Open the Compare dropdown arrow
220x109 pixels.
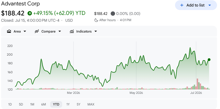point(60,31)
